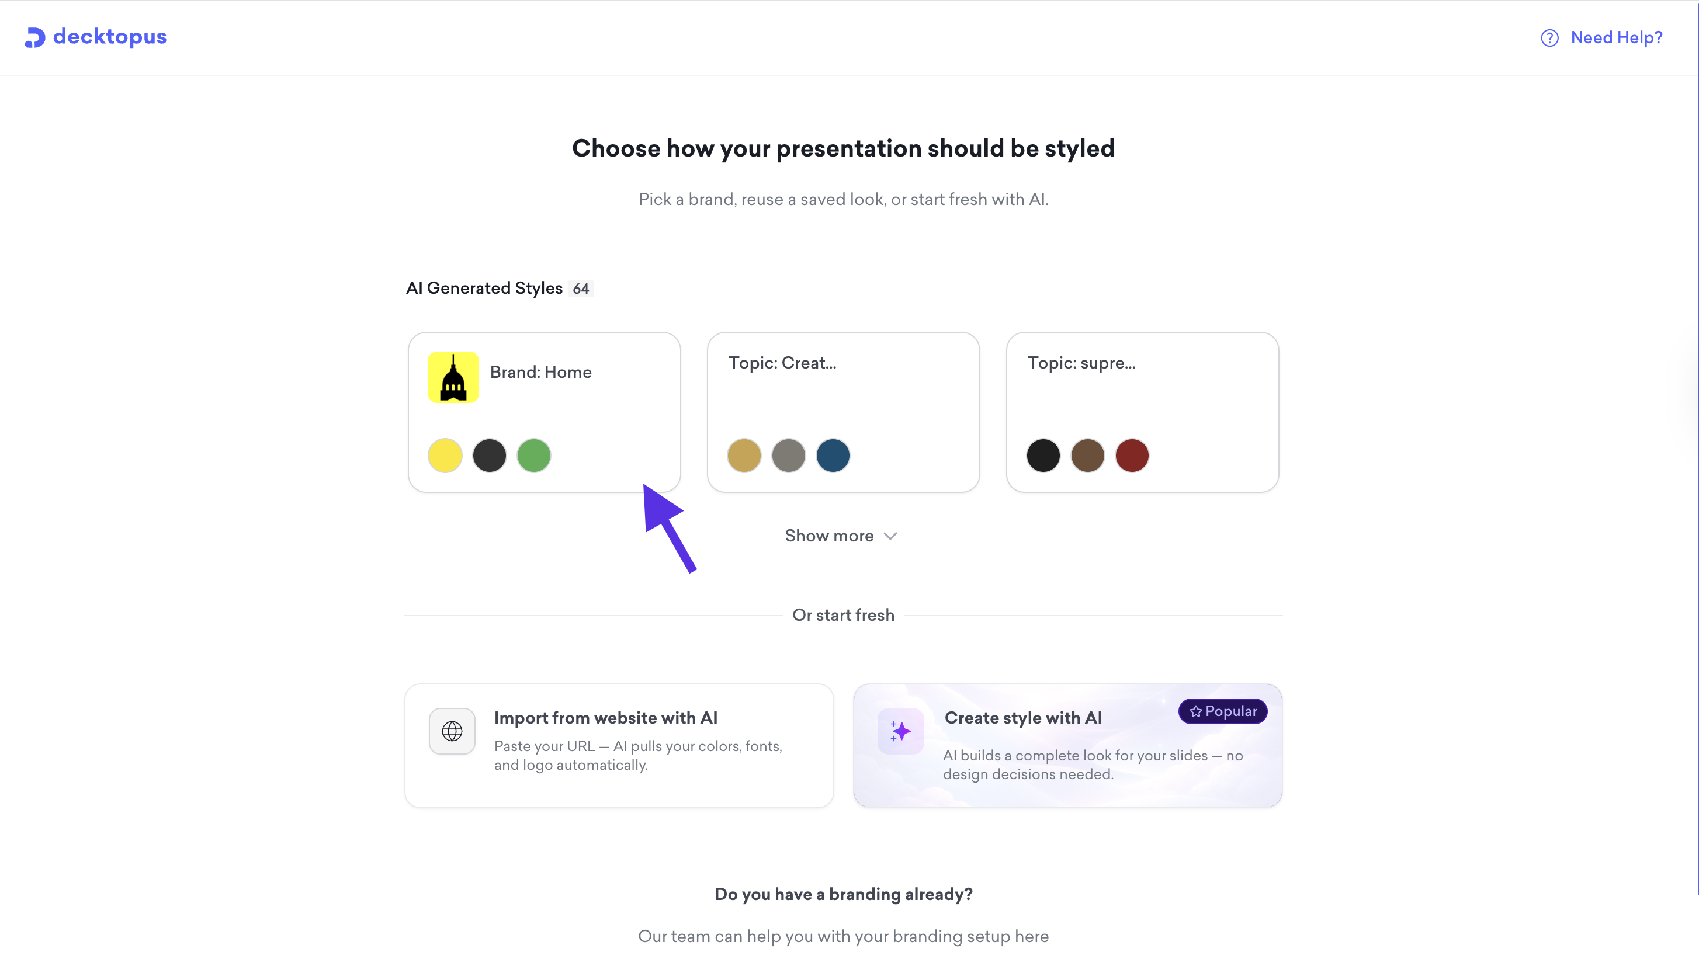Screen dimensions: 1699x966
Task: Choose Create style with AI
Action: click(1067, 745)
